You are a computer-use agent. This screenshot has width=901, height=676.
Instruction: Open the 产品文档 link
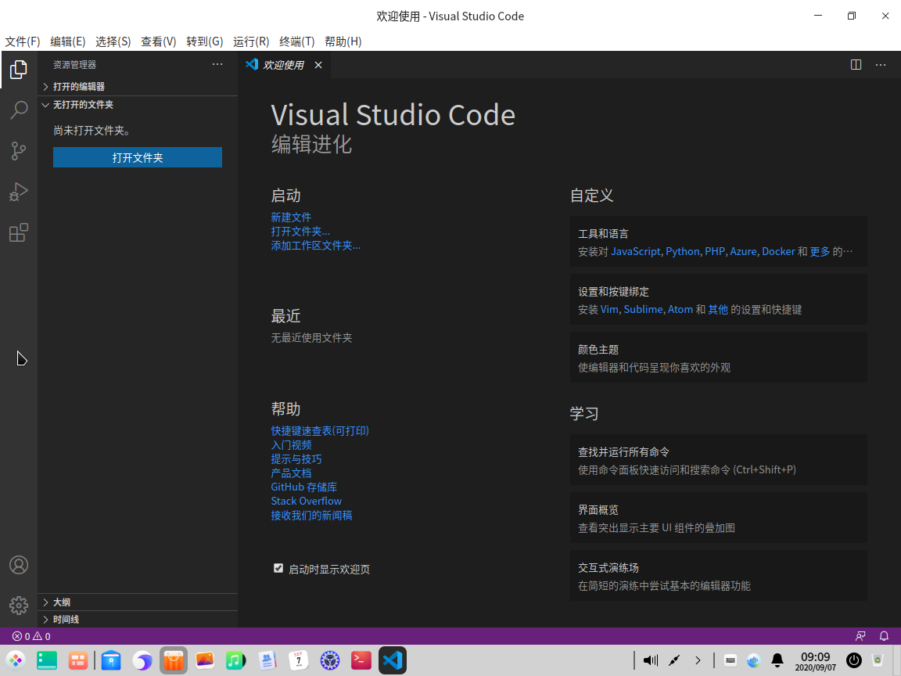291,473
